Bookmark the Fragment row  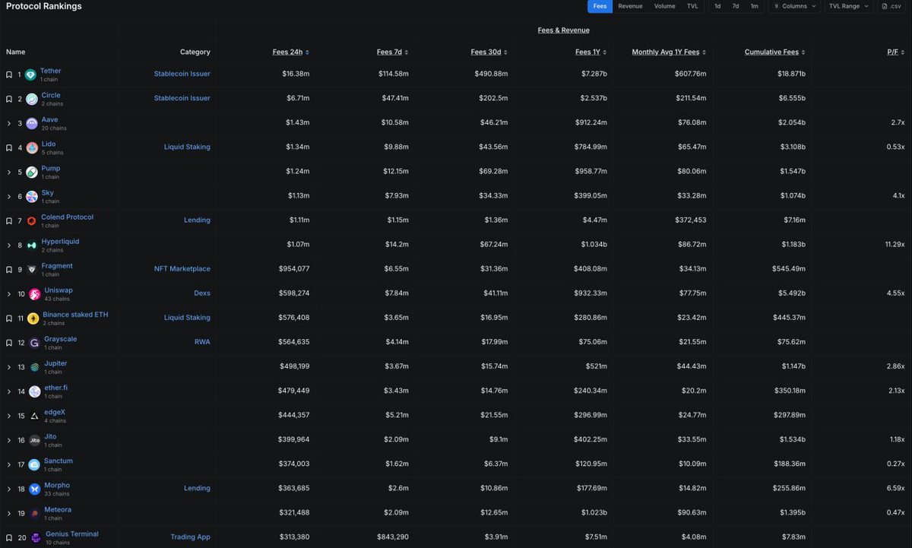(9, 270)
